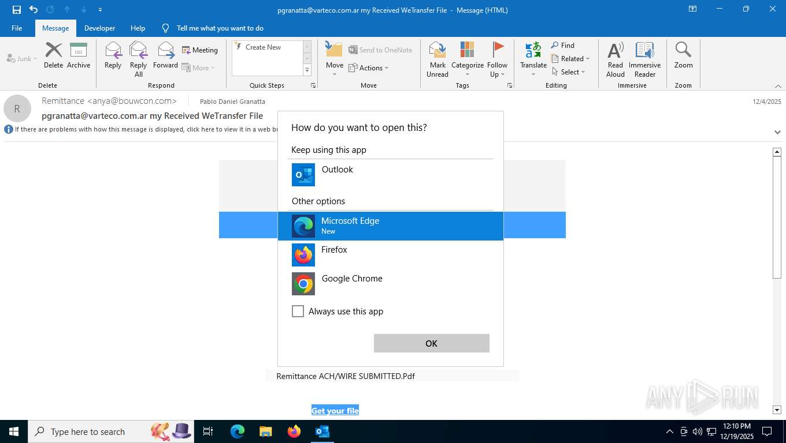Switch to the Developer tab
Screen dimensions: 786x443
pos(99,28)
